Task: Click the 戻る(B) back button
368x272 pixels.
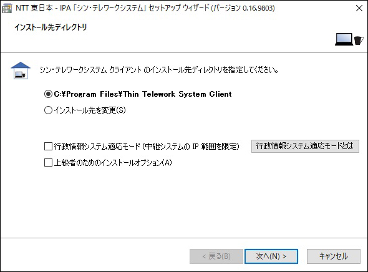Action: click(216, 256)
